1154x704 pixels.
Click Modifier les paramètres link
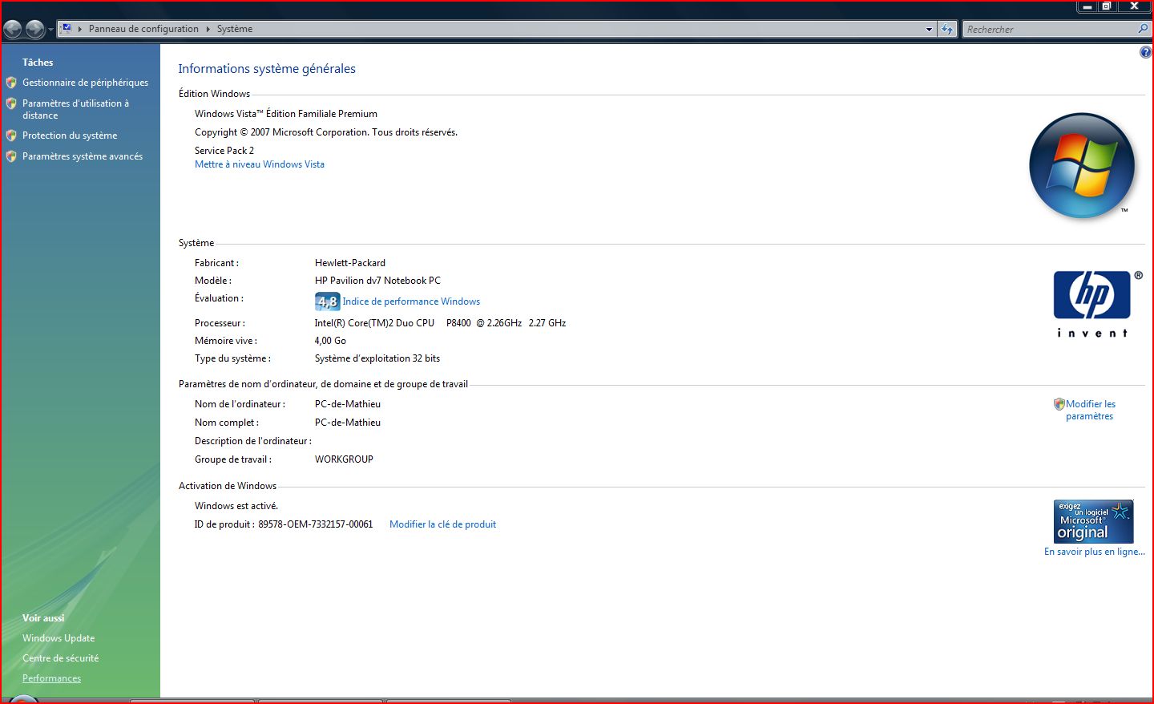click(1090, 410)
